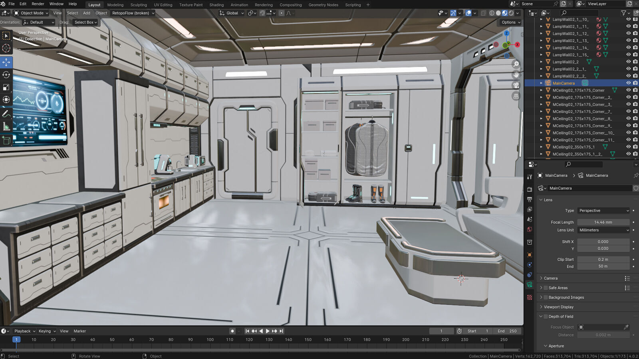Screen dimensions: 639x359
Task: Open the Tool properties tab
Action: pos(530,177)
